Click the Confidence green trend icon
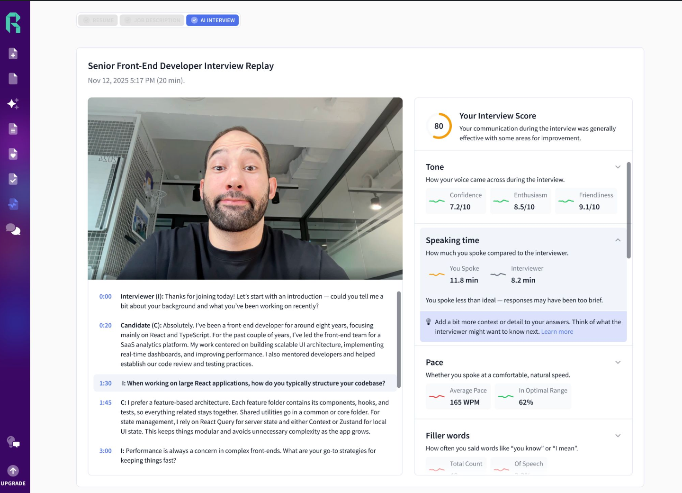Screen dimensions: 682x493 coord(437,201)
